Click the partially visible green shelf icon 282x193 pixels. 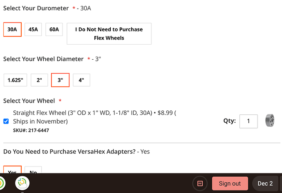pyautogui.click(x=2, y=184)
